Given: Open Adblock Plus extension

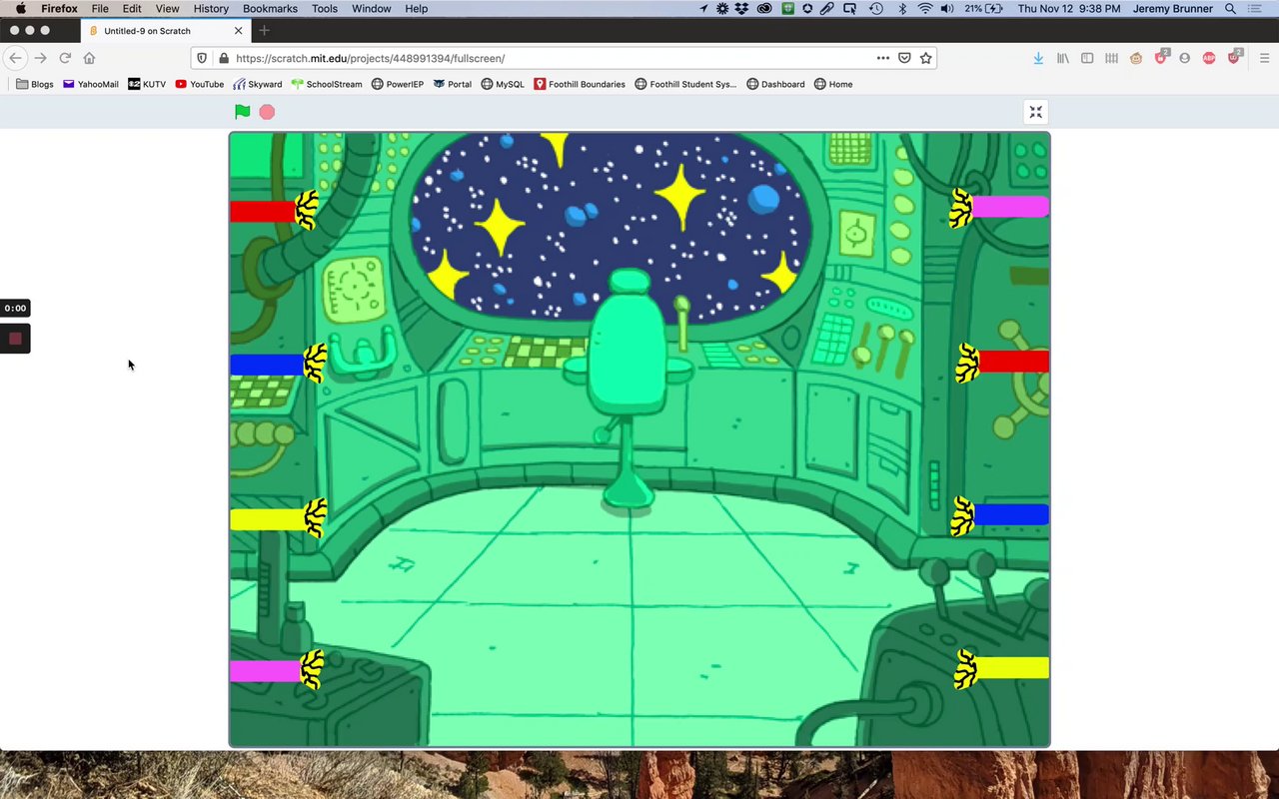Looking at the screenshot, I should coord(1209,58).
